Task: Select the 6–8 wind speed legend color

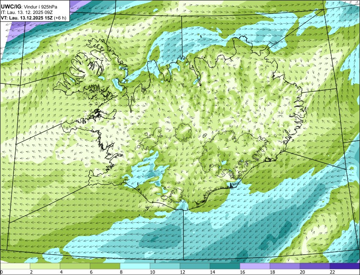Action: [105, 266]
